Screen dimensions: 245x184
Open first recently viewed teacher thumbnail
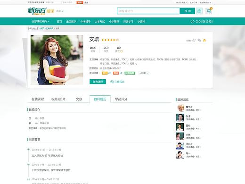coord(180,109)
